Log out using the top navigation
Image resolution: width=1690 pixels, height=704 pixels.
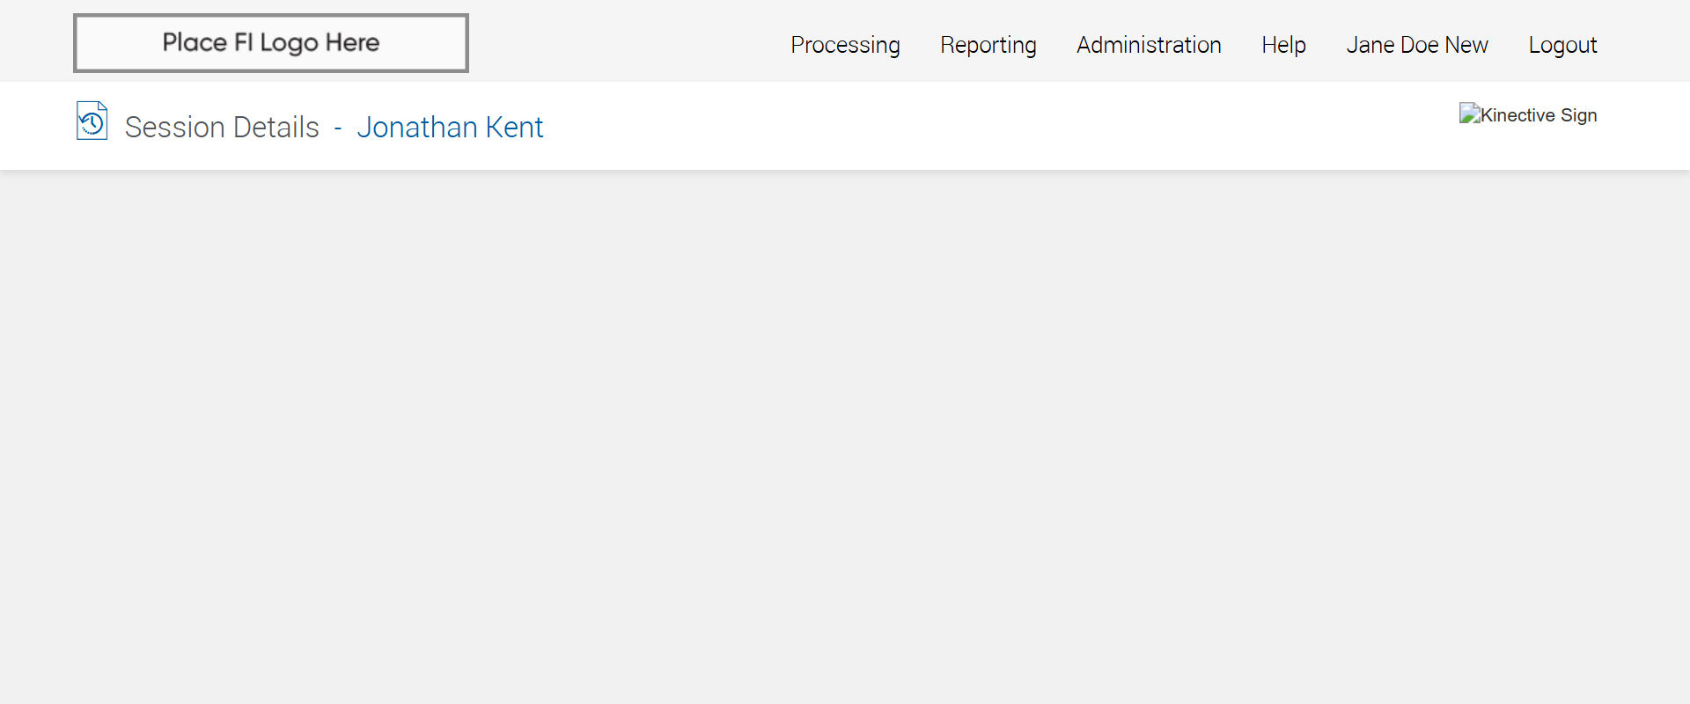1561,45
